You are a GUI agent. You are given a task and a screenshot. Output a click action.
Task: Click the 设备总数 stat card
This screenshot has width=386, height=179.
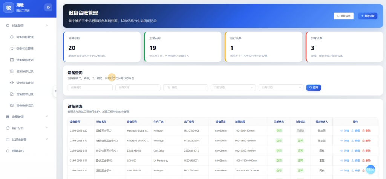[x=102, y=47]
